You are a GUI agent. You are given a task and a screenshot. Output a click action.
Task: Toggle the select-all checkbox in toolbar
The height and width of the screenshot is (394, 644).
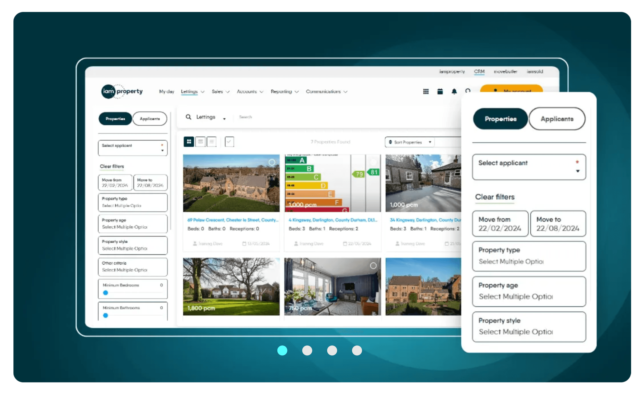(x=229, y=141)
